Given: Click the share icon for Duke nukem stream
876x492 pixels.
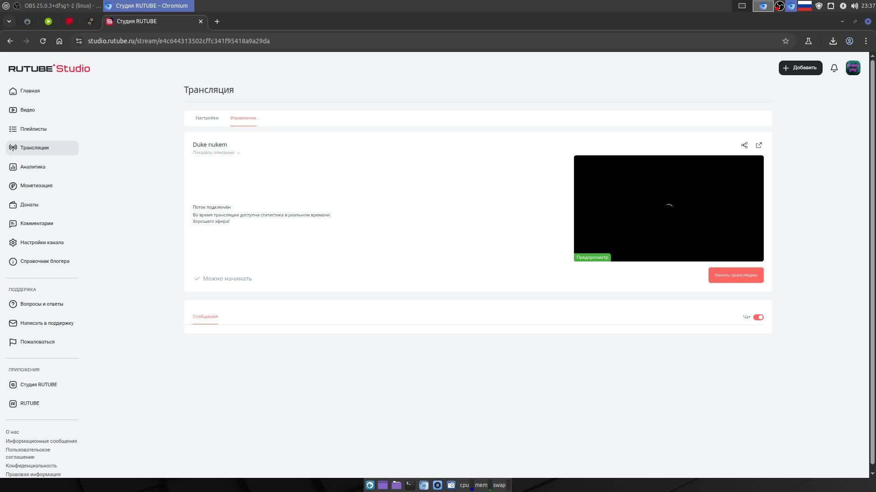Looking at the screenshot, I should pyautogui.click(x=744, y=145).
